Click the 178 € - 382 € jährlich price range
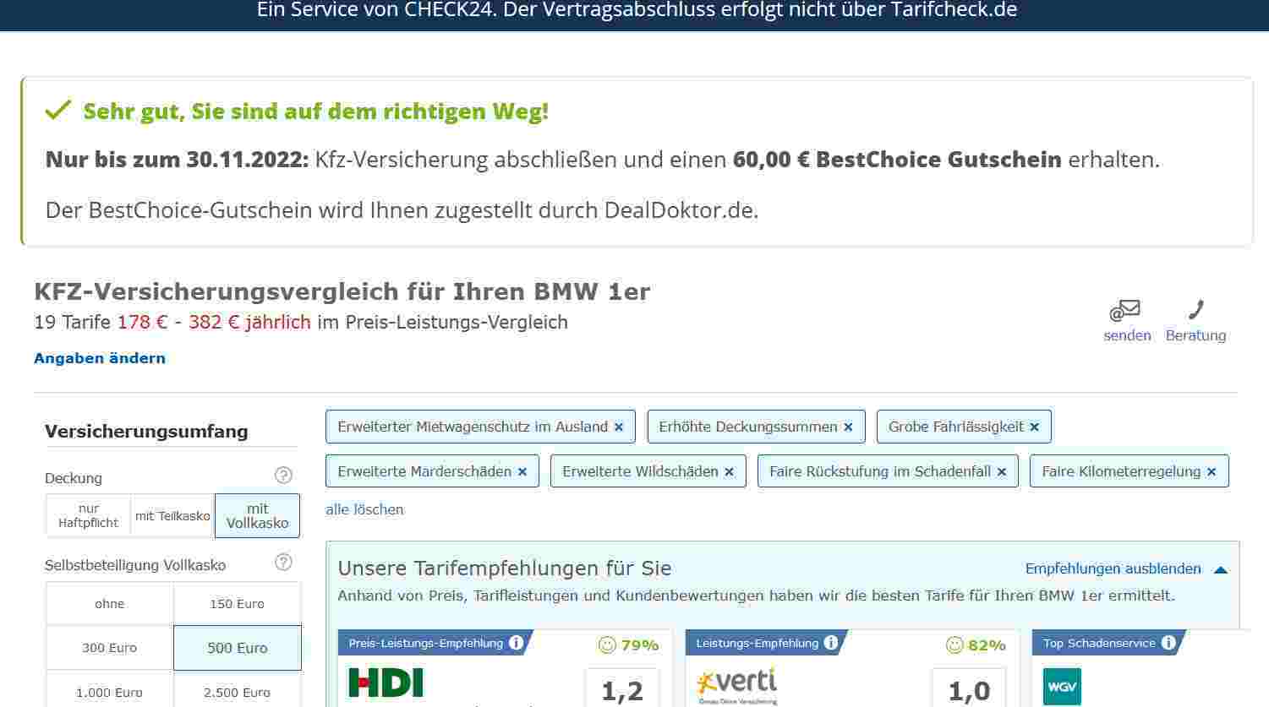The width and height of the screenshot is (1269, 707). [x=214, y=322]
